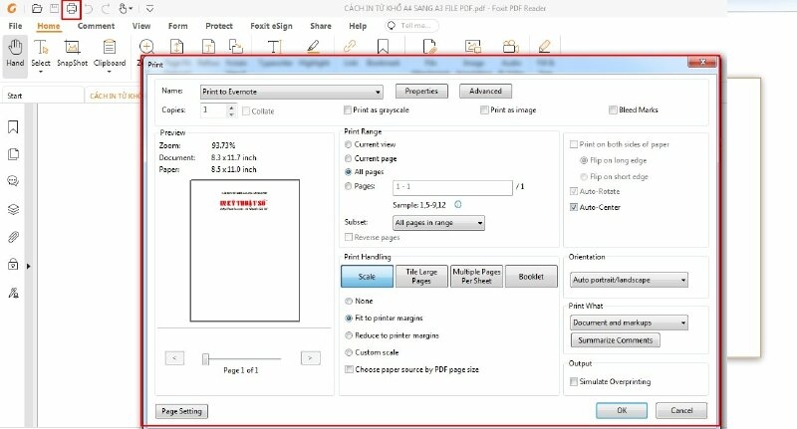Click the Bookmark icon in ribbon
This screenshot has height=429, width=797.
tap(383, 47)
